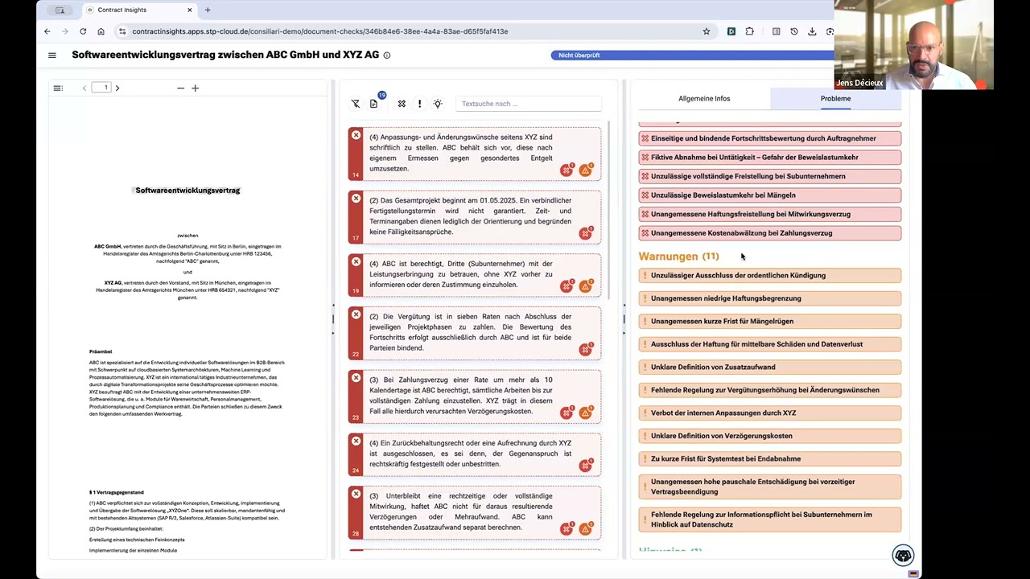Screen dimensions: 1030x579
Task: Click orange warning badge on clause 28
Action: pyautogui.click(x=586, y=528)
